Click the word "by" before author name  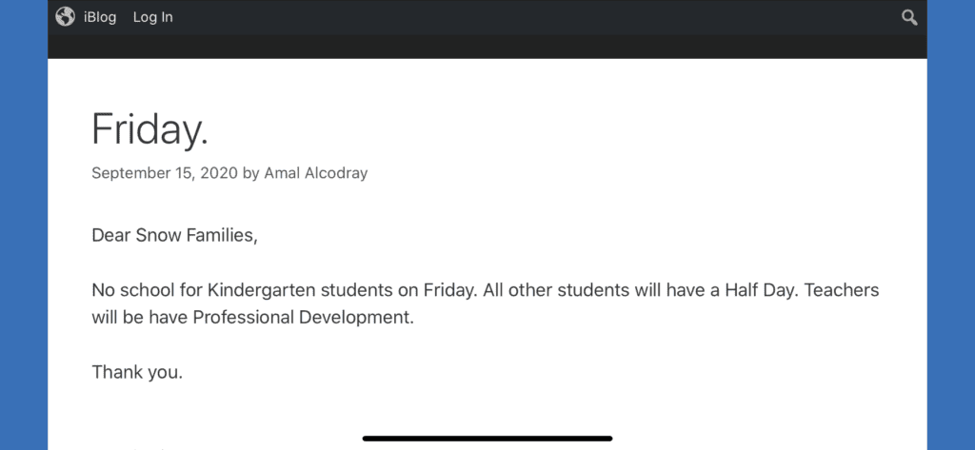pyautogui.click(x=251, y=173)
